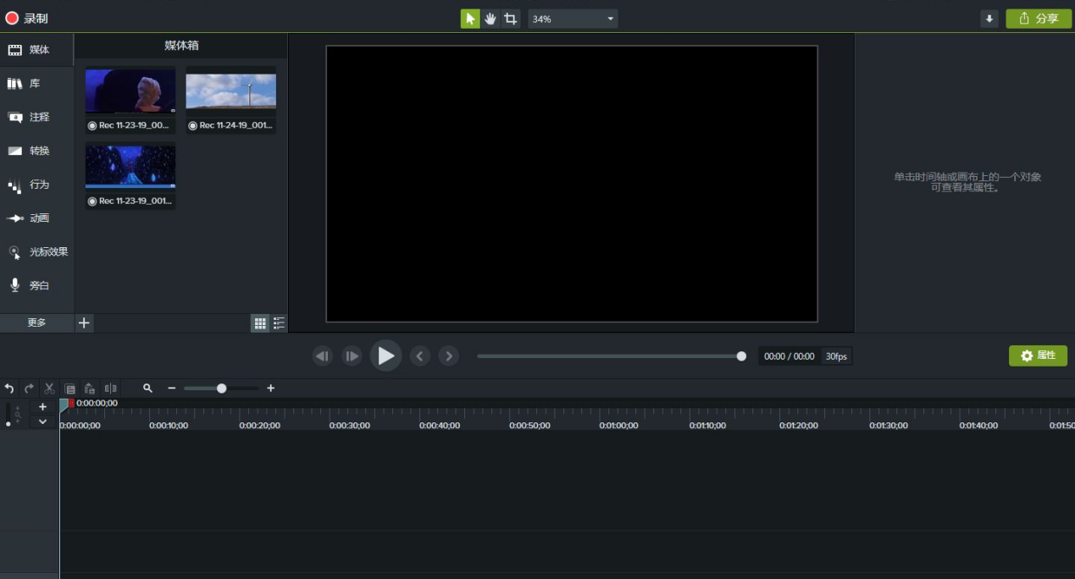Click the scissors cut icon

click(49, 389)
